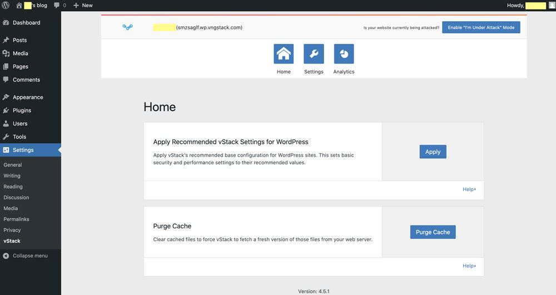Click the Posts pin icon in the sidebar
This screenshot has height=295, width=556.
(6, 40)
